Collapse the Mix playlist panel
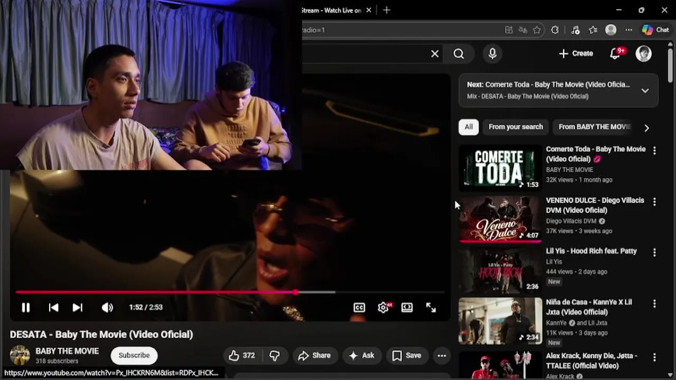 pyautogui.click(x=645, y=90)
